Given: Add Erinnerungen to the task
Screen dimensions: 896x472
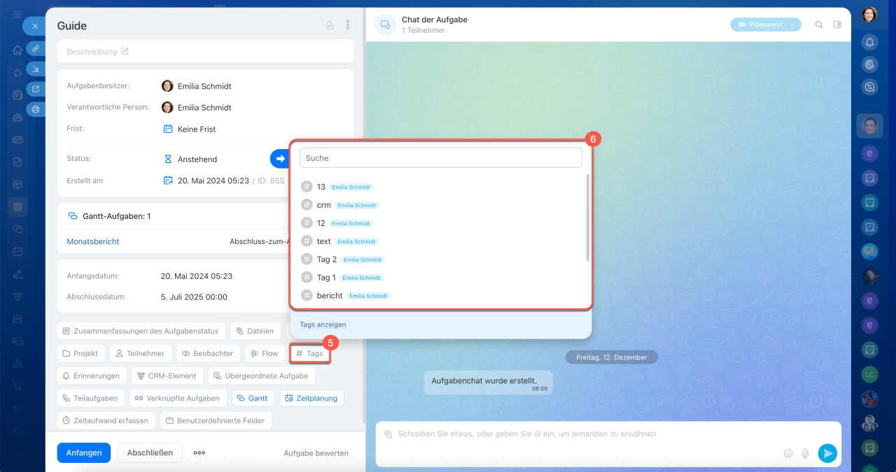Looking at the screenshot, I should click(x=92, y=376).
